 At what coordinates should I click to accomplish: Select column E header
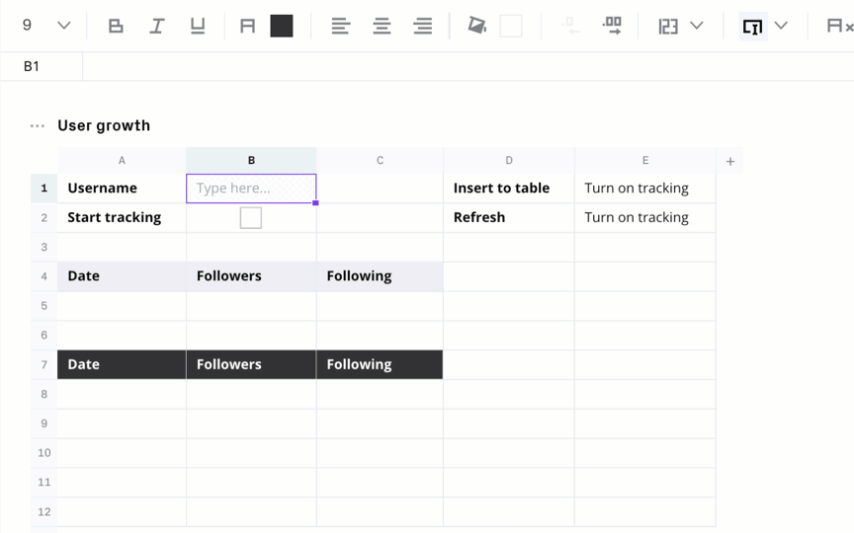(644, 161)
